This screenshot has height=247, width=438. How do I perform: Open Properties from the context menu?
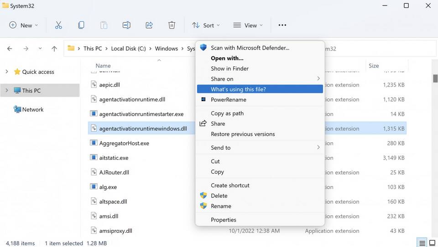point(223,220)
